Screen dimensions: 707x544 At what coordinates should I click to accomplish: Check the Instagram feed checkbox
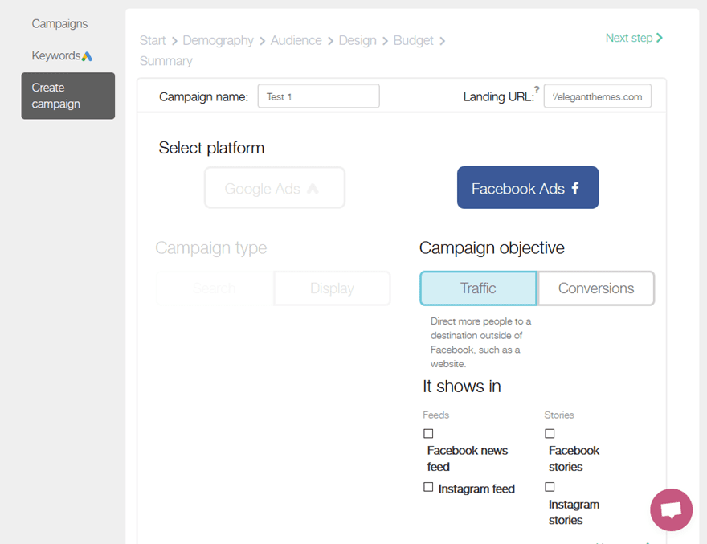tap(428, 487)
